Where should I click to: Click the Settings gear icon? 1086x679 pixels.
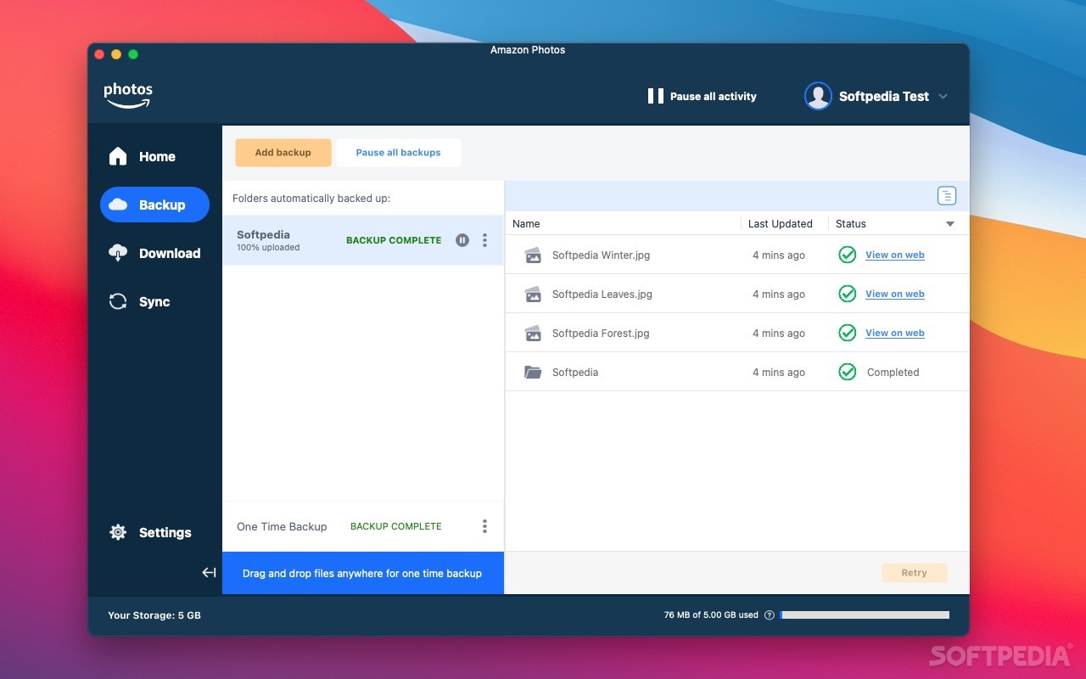pyautogui.click(x=118, y=532)
